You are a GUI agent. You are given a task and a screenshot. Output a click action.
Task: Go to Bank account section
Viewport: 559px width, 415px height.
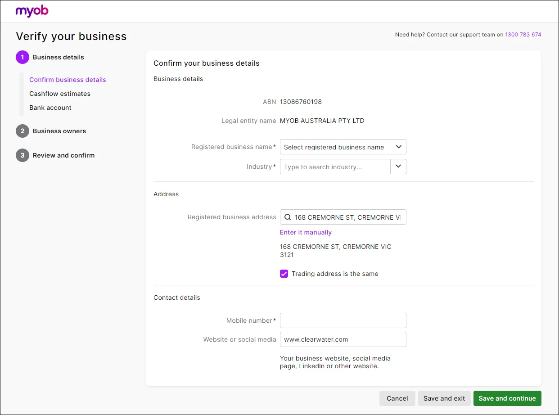click(50, 108)
